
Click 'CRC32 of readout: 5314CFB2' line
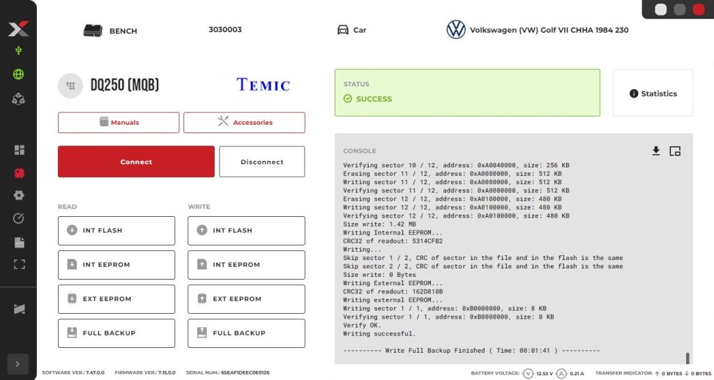pos(393,241)
